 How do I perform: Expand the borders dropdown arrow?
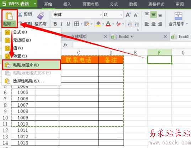(x=81, y=24)
